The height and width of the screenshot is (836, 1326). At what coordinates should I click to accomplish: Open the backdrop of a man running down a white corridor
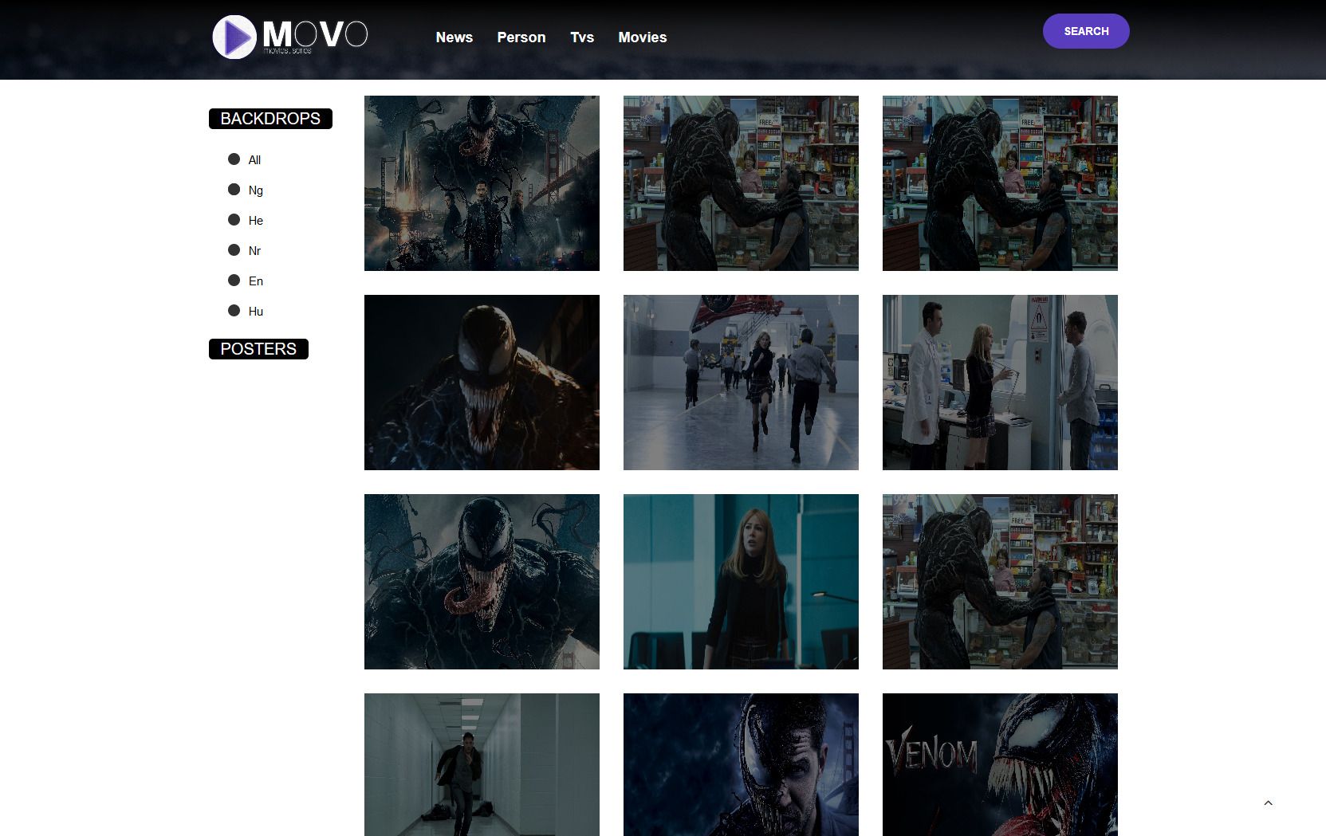482,764
